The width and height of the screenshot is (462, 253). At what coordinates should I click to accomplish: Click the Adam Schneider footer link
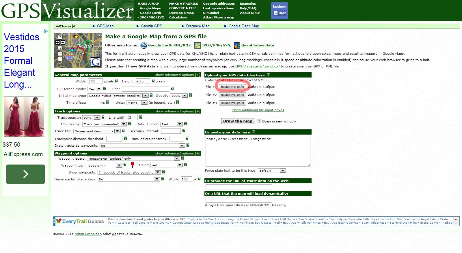point(88,234)
